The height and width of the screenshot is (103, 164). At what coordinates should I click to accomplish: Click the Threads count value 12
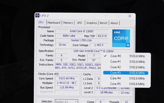click(126, 102)
